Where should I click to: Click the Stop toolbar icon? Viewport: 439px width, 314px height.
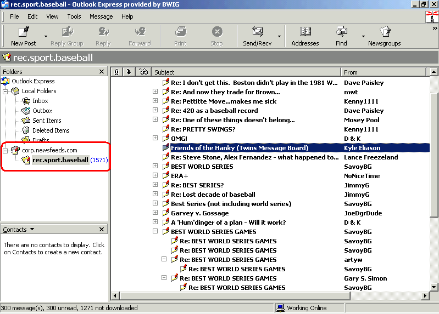coord(217,32)
